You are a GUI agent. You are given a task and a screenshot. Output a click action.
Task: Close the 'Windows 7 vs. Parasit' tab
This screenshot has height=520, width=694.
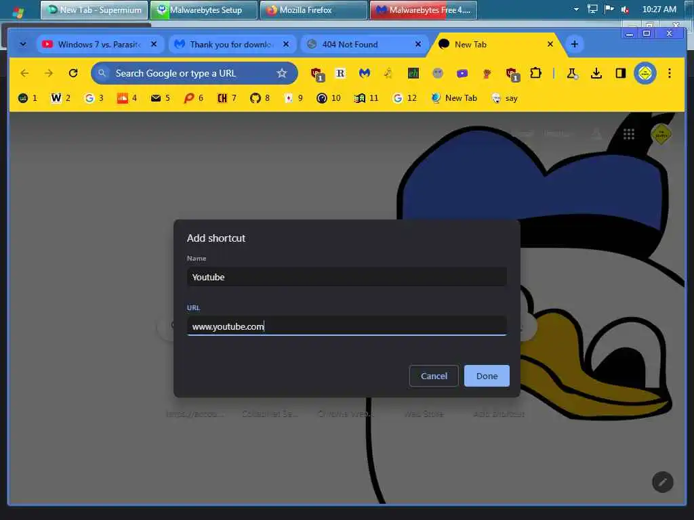pyautogui.click(x=154, y=44)
